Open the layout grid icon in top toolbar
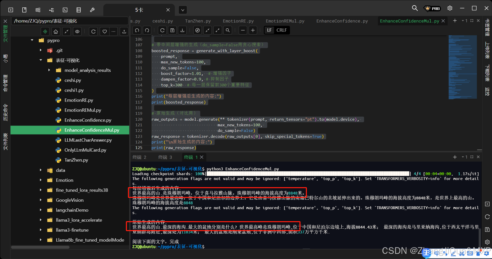Image resolution: width=492 pixels, height=259 pixels. coord(38,10)
